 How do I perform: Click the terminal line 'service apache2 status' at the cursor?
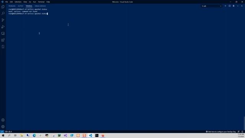tap(28, 14)
